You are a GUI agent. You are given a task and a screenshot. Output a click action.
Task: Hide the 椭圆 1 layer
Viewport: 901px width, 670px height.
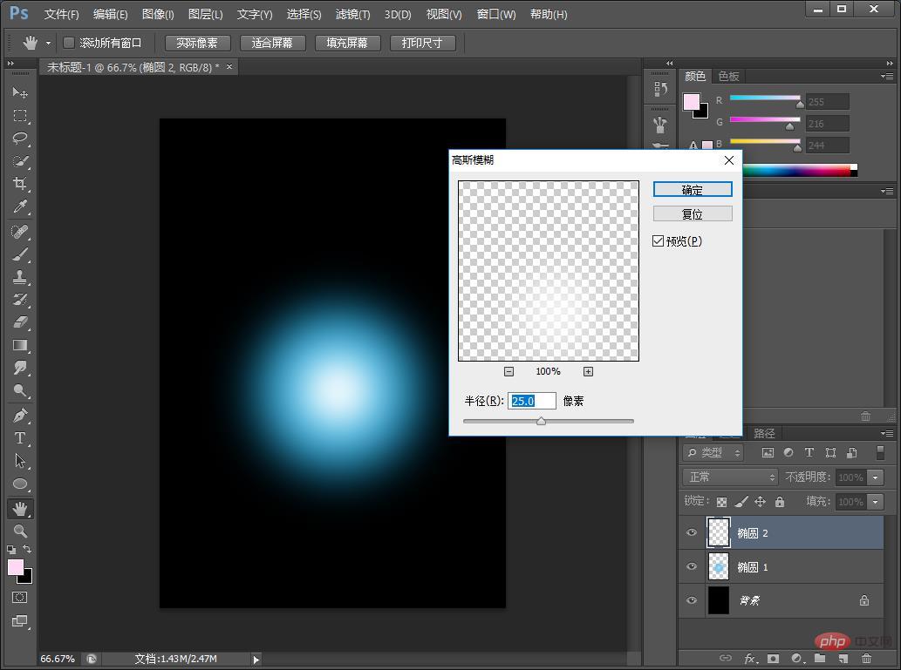(692, 566)
